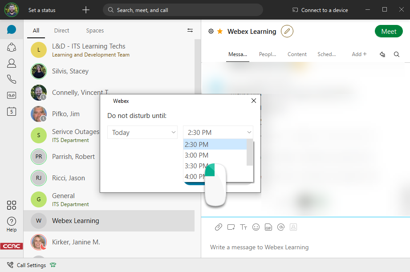
Task: Switch to the Direct tab
Action: (61, 30)
